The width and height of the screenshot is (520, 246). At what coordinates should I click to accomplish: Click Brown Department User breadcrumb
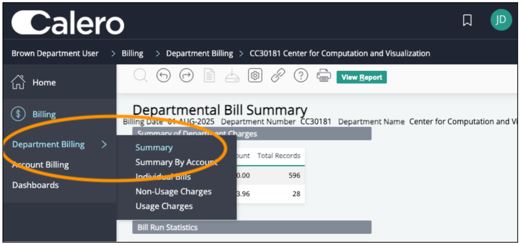(55, 53)
